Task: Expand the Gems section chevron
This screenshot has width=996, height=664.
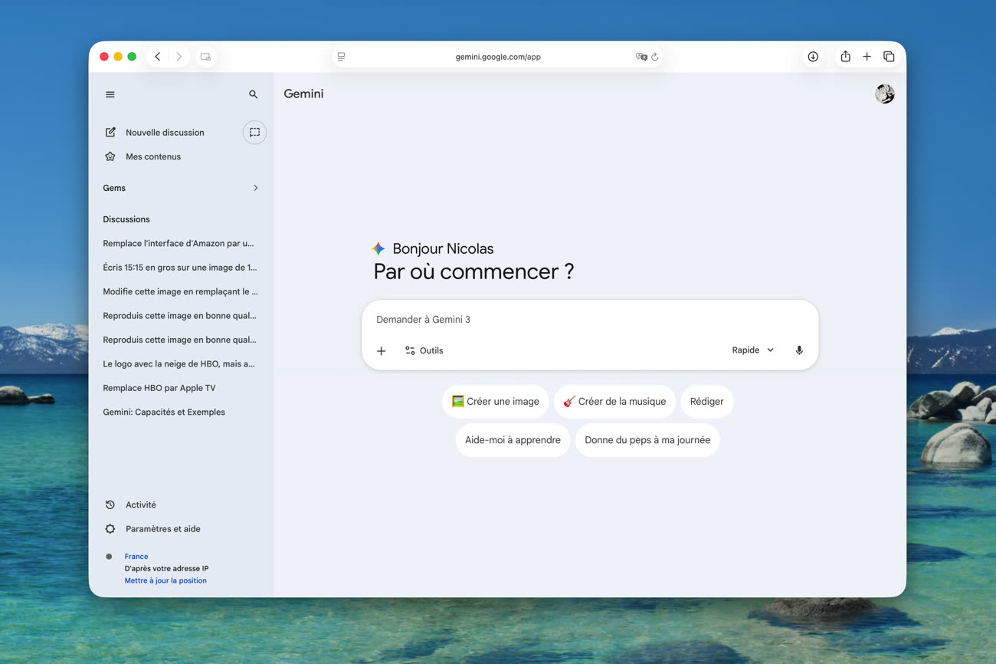Action: (x=256, y=188)
